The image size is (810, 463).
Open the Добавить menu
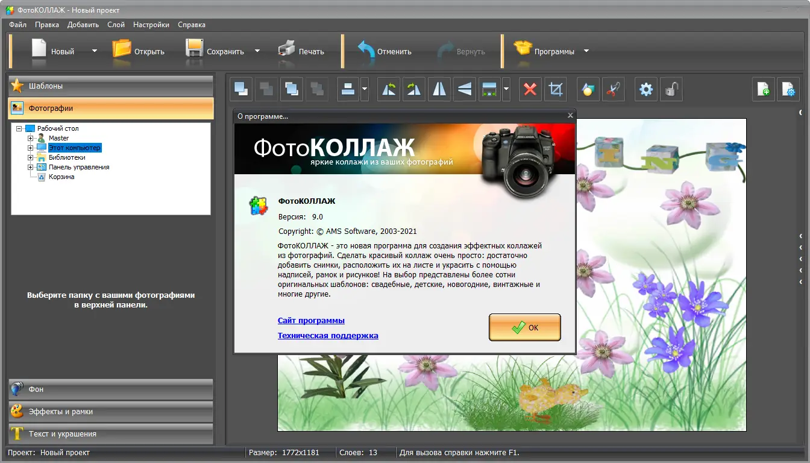pos(83,25)
